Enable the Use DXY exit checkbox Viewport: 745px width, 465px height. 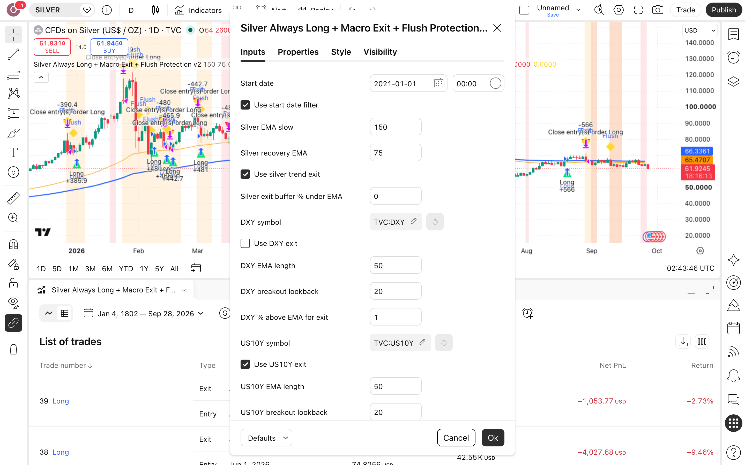(x=245, y=243)
